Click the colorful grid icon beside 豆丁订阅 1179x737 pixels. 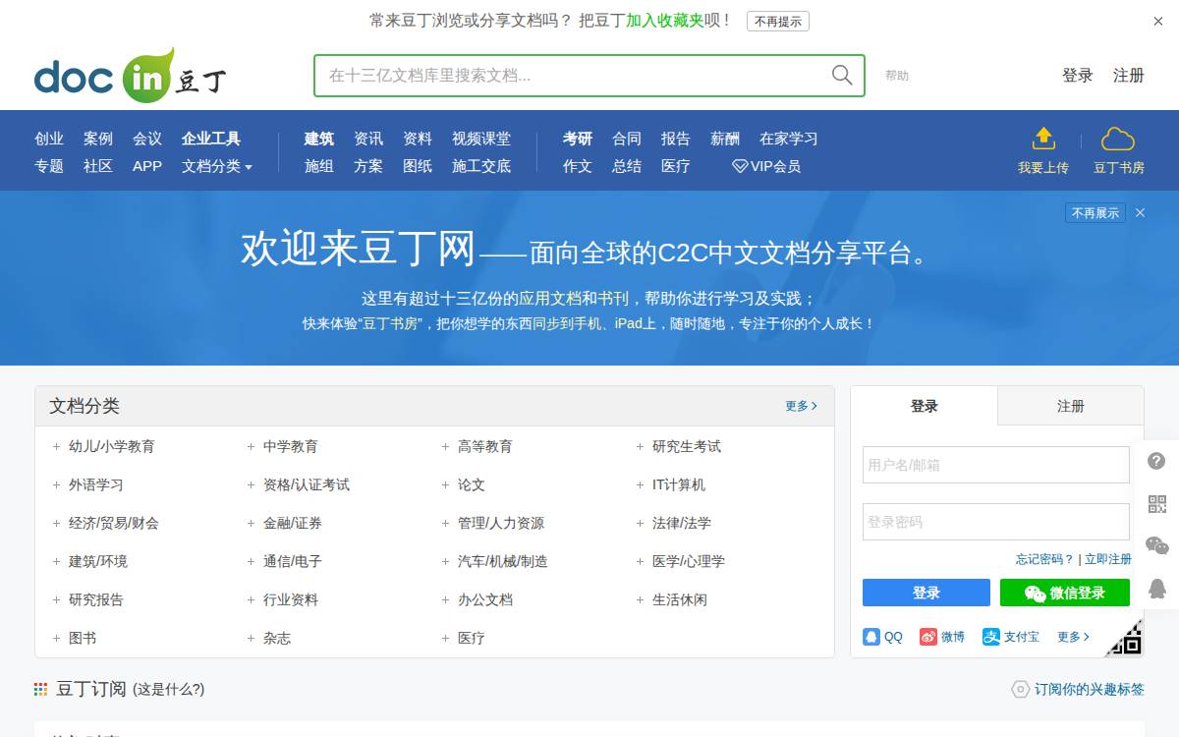point(40,689)
